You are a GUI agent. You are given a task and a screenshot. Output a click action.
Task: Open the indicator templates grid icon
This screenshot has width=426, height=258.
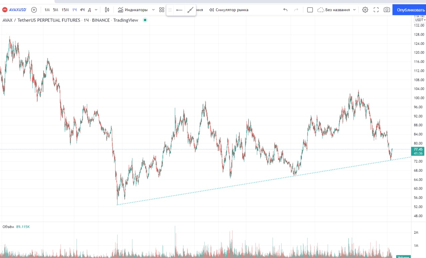click(162, 10)
